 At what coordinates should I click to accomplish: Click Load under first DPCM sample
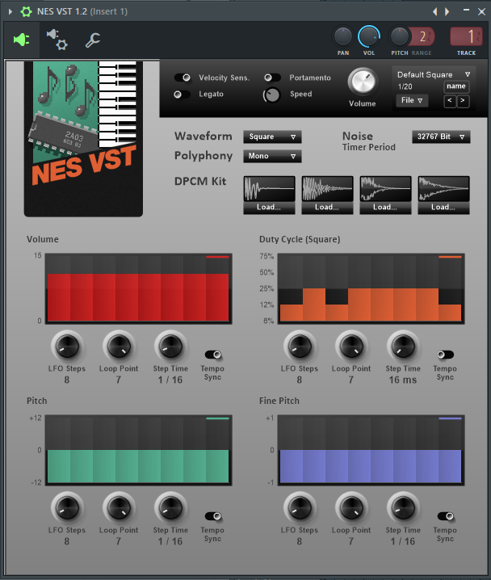[x=269, y=208]
